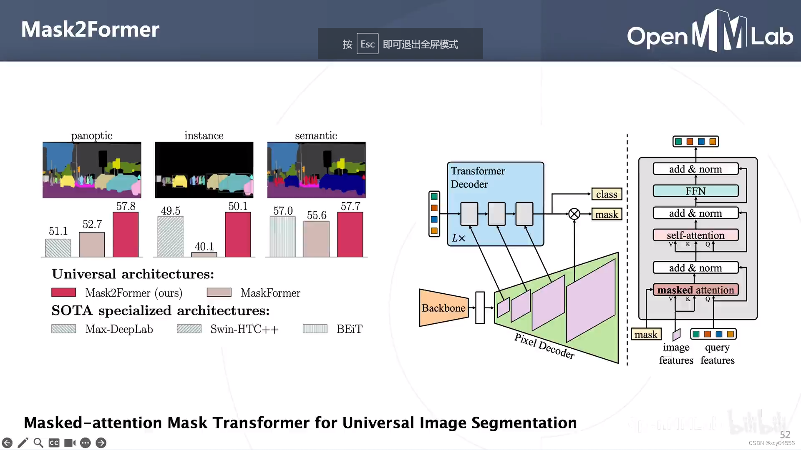801x450 pixels.
Task: Go to the previous slide arrow
Action: [x=7, y=442]
